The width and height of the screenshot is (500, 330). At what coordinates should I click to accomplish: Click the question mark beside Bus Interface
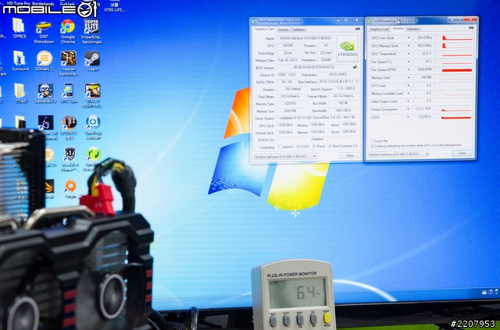[357, 82]
